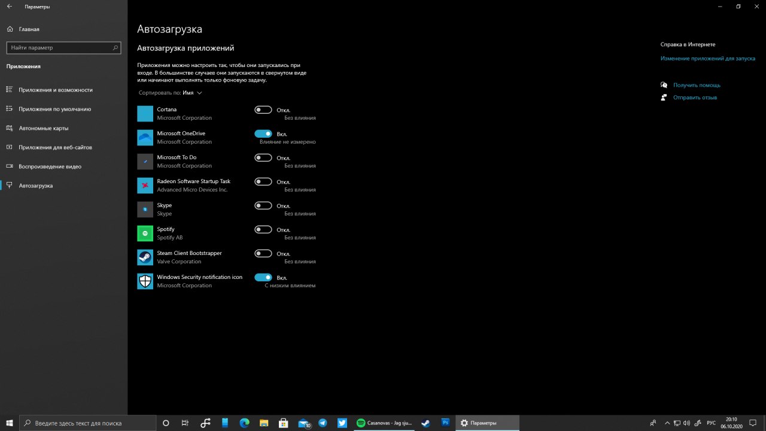Open the notification center icon
Image resolution: width=766 pixels, height=431 pixels.
coord(752,423)
